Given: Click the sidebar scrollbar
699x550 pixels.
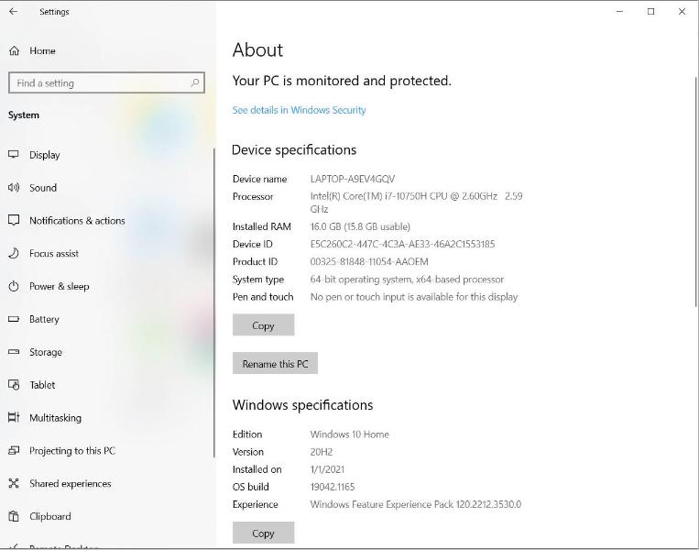Looking at the screenshot, I should tap(214, 303).
